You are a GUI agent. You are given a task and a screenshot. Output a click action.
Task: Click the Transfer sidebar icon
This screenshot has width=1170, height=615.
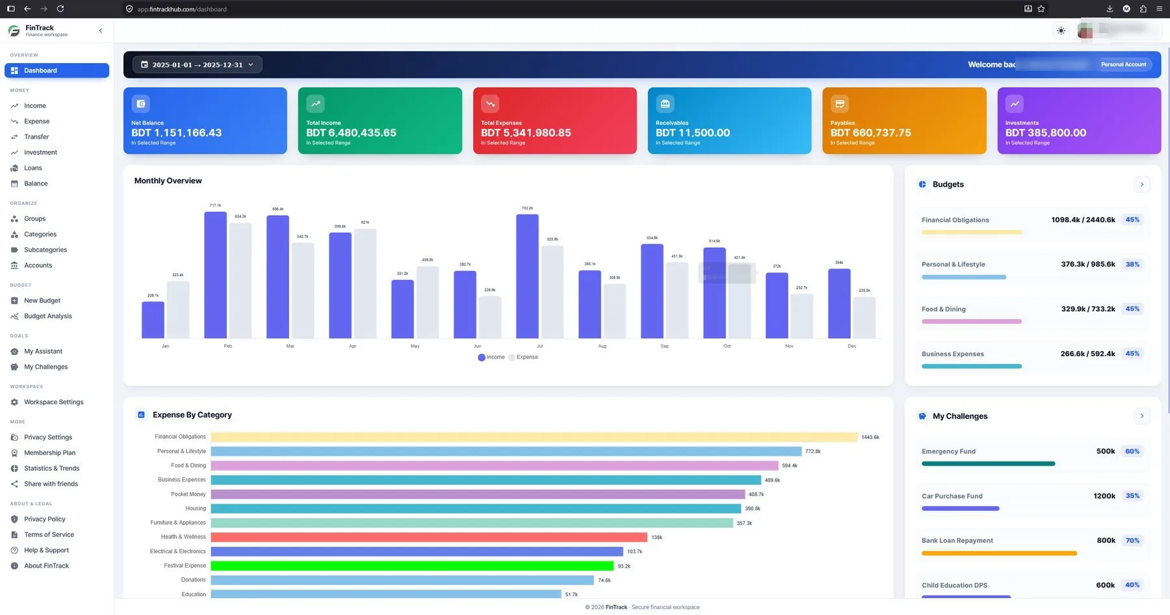click(x=14, y=137)
